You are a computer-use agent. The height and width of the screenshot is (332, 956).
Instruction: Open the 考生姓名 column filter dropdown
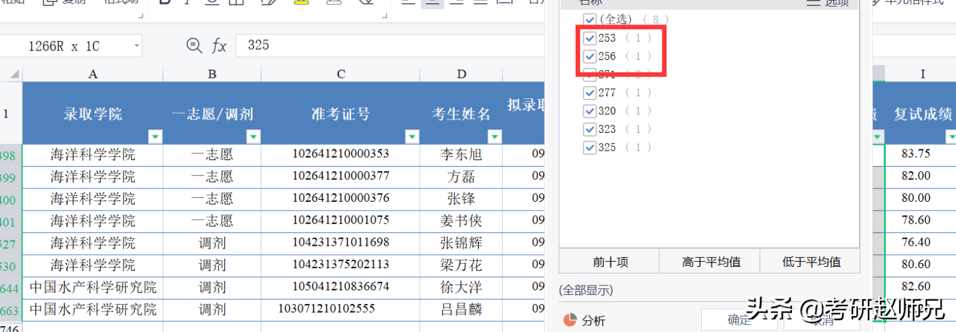click(x=495, y=137)
